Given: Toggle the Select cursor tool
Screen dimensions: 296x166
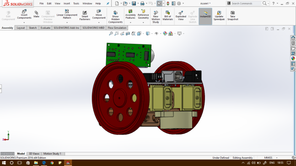Looking at the screenshot, I should click(x=159, y=3).
